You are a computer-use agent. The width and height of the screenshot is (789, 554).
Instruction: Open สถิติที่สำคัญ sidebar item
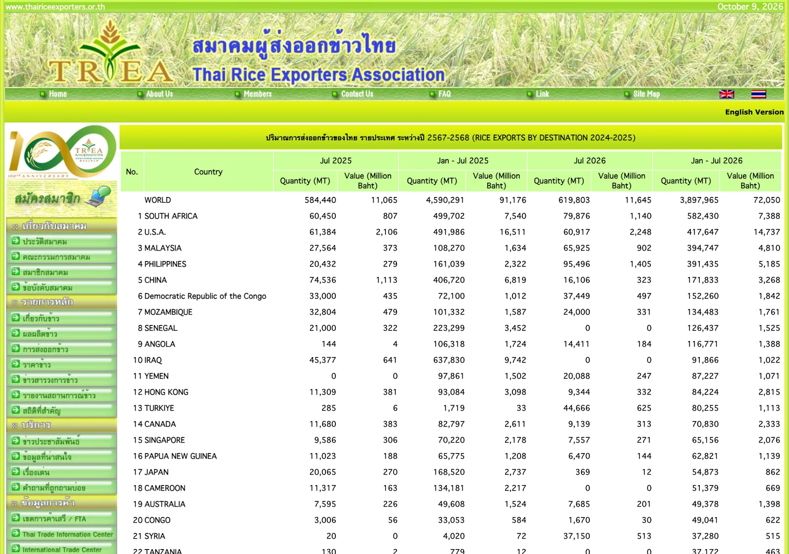point(62,410)
